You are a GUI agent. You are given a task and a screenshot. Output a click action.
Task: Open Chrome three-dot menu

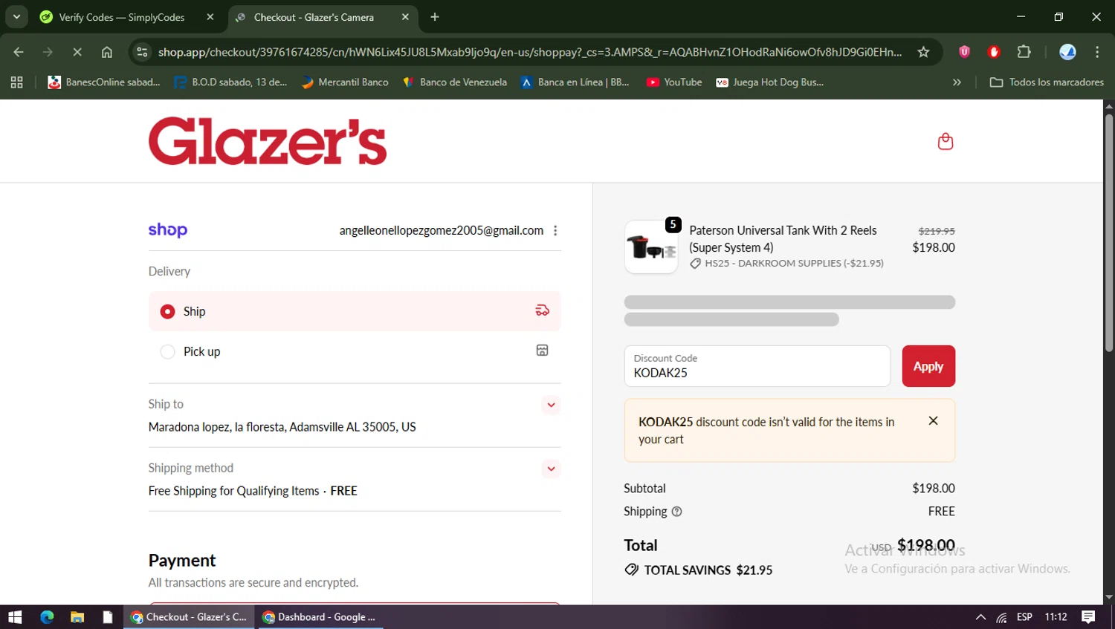(1097, 52)
